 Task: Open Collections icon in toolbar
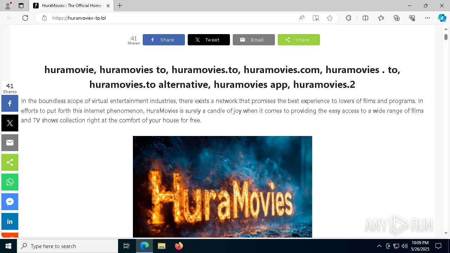tap(397, 18)
